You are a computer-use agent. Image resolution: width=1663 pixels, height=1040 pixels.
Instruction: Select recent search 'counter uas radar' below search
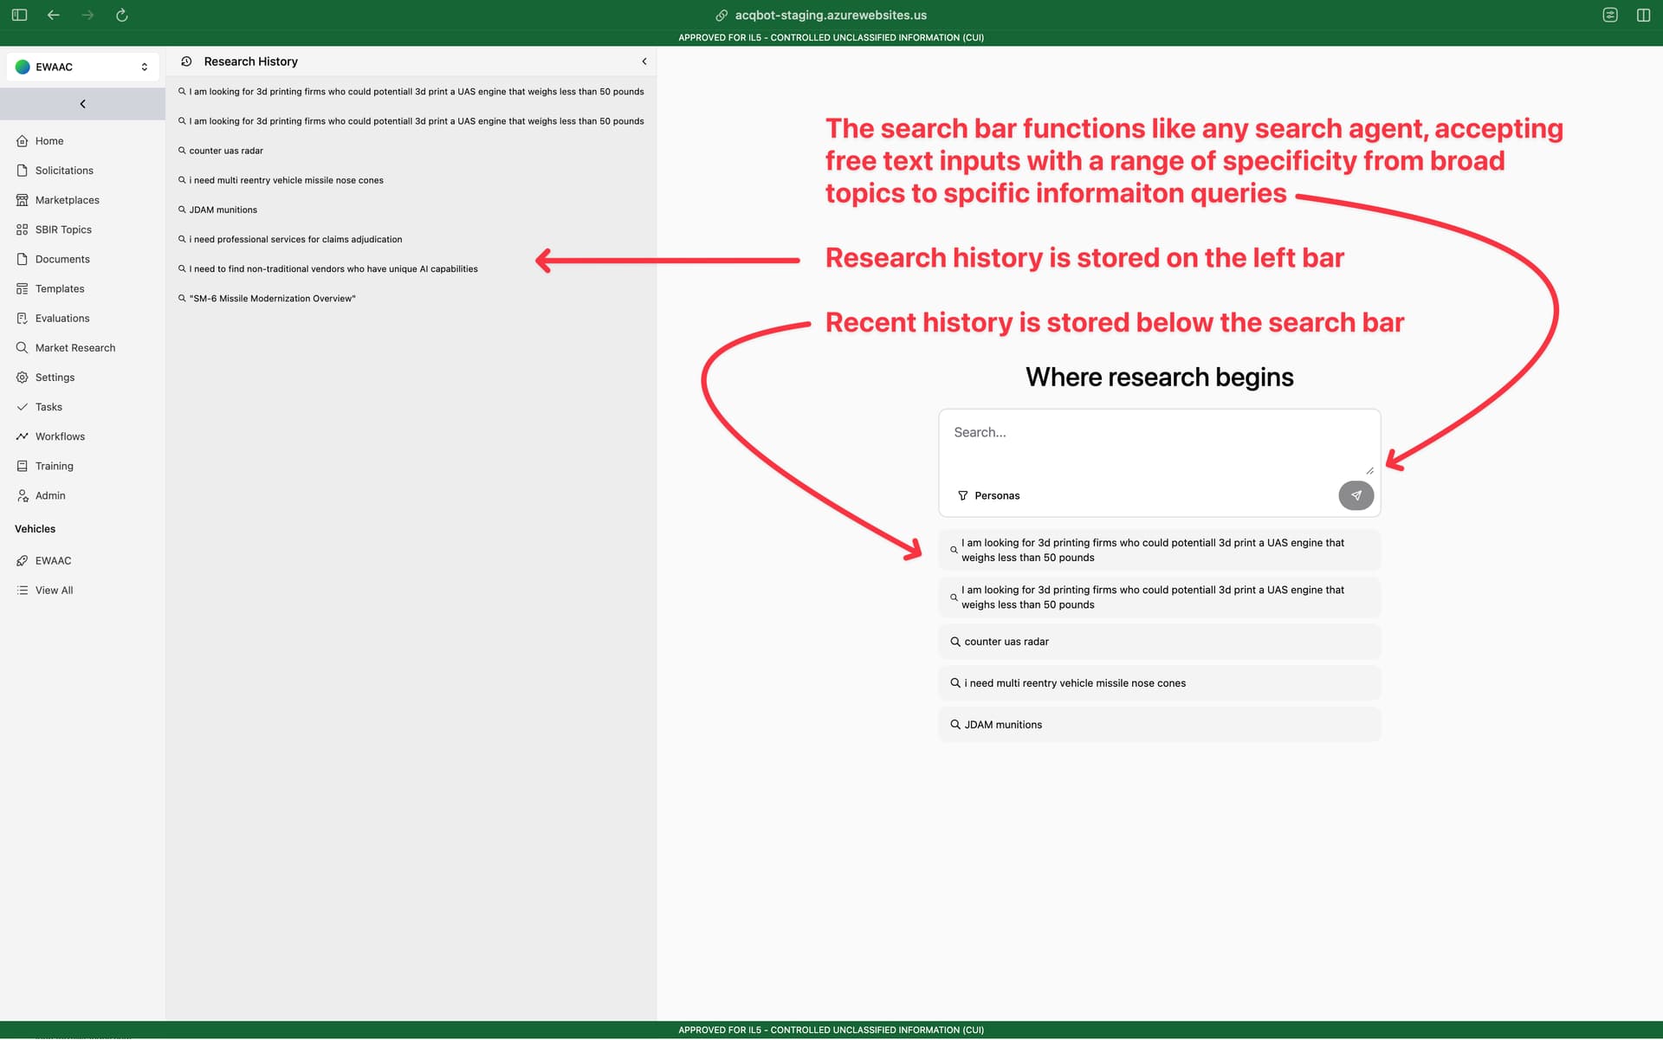coord(1159,642)
